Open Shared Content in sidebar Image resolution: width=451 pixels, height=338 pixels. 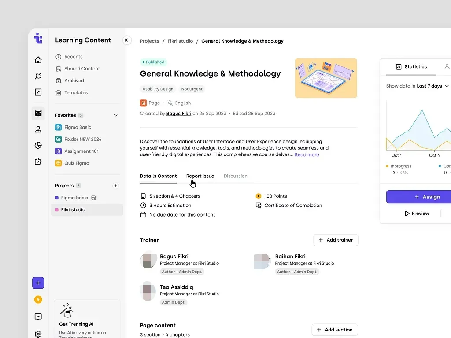click(78, 69)
